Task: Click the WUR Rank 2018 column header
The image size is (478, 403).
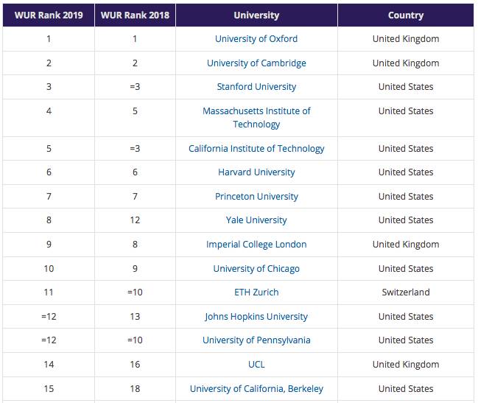Action: (x=135, y=15)
